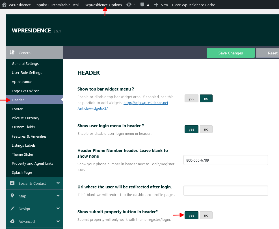This screenshot has height=229, width=279.
Task: Open the New menu in admin bar
Action: pyautogui.click(x=164, y=5)
